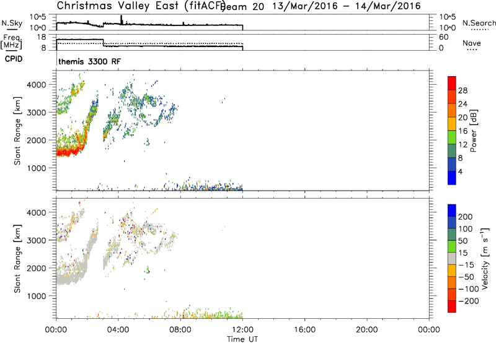496x343 pixels.
Task: Click the '20:00' time tick label
Action: coord(367,330)
